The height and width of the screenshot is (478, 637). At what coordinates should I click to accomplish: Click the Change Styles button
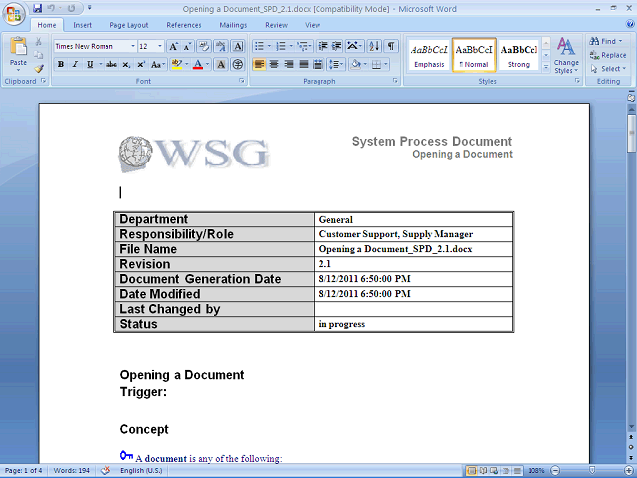point(566,56)
